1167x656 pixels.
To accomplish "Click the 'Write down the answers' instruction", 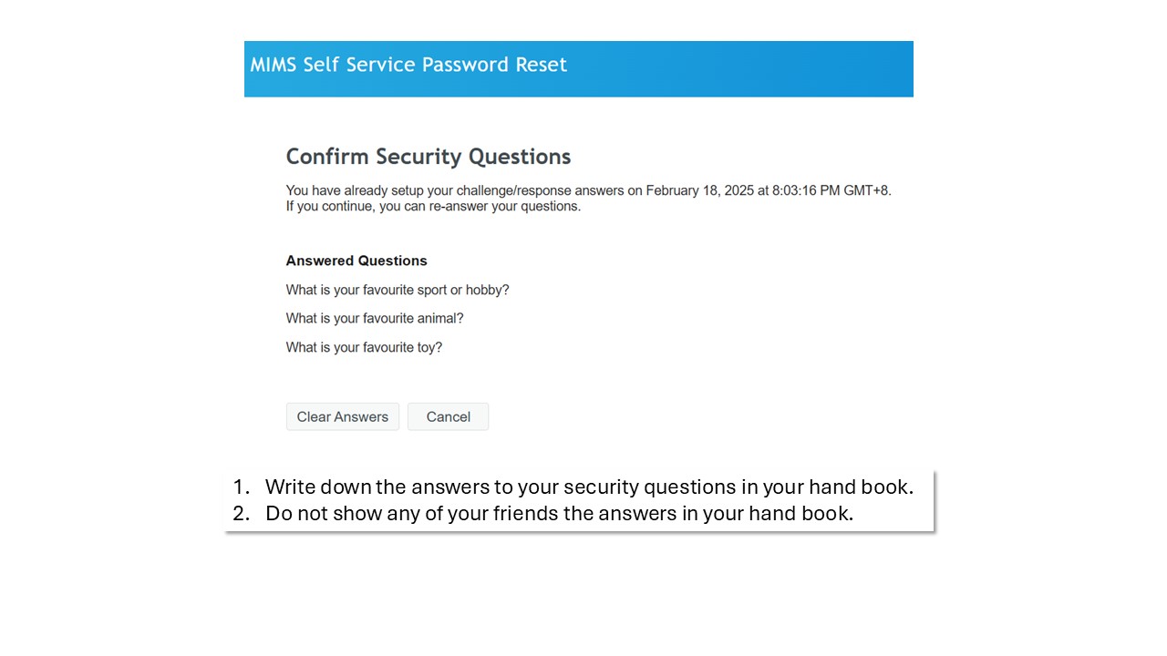I will [589, 487].
